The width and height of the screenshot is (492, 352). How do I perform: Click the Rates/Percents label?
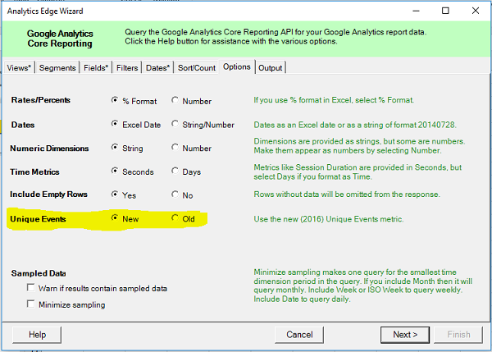coord(41,100)
